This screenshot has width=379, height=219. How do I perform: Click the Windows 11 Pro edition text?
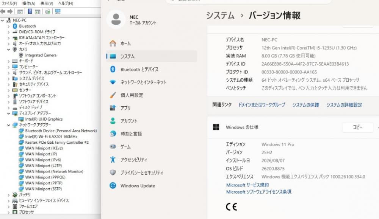278,144
